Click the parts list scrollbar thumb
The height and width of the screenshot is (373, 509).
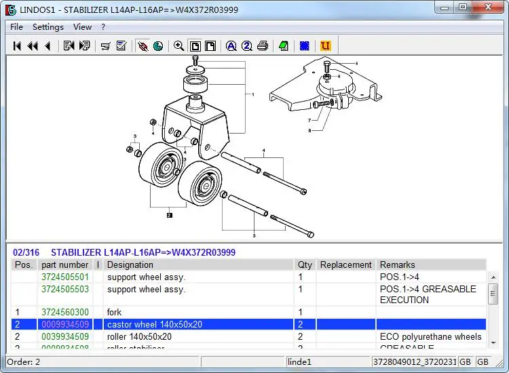tap(493, 294)
